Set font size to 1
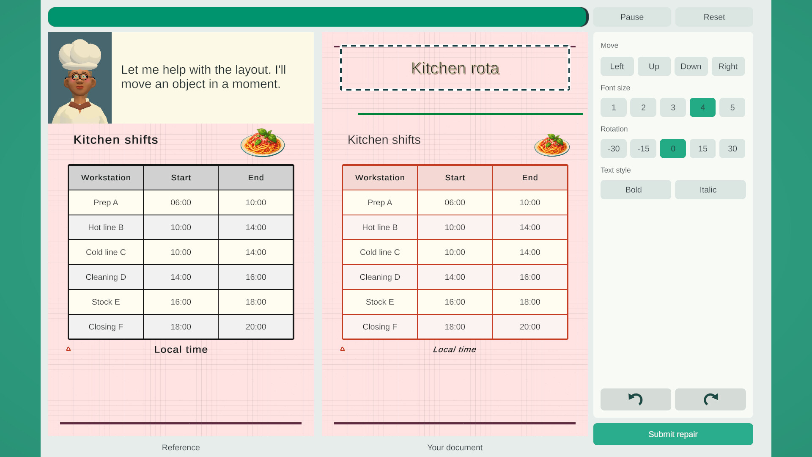The height and width of the screenshot is (457, 812). click(614, 107)
